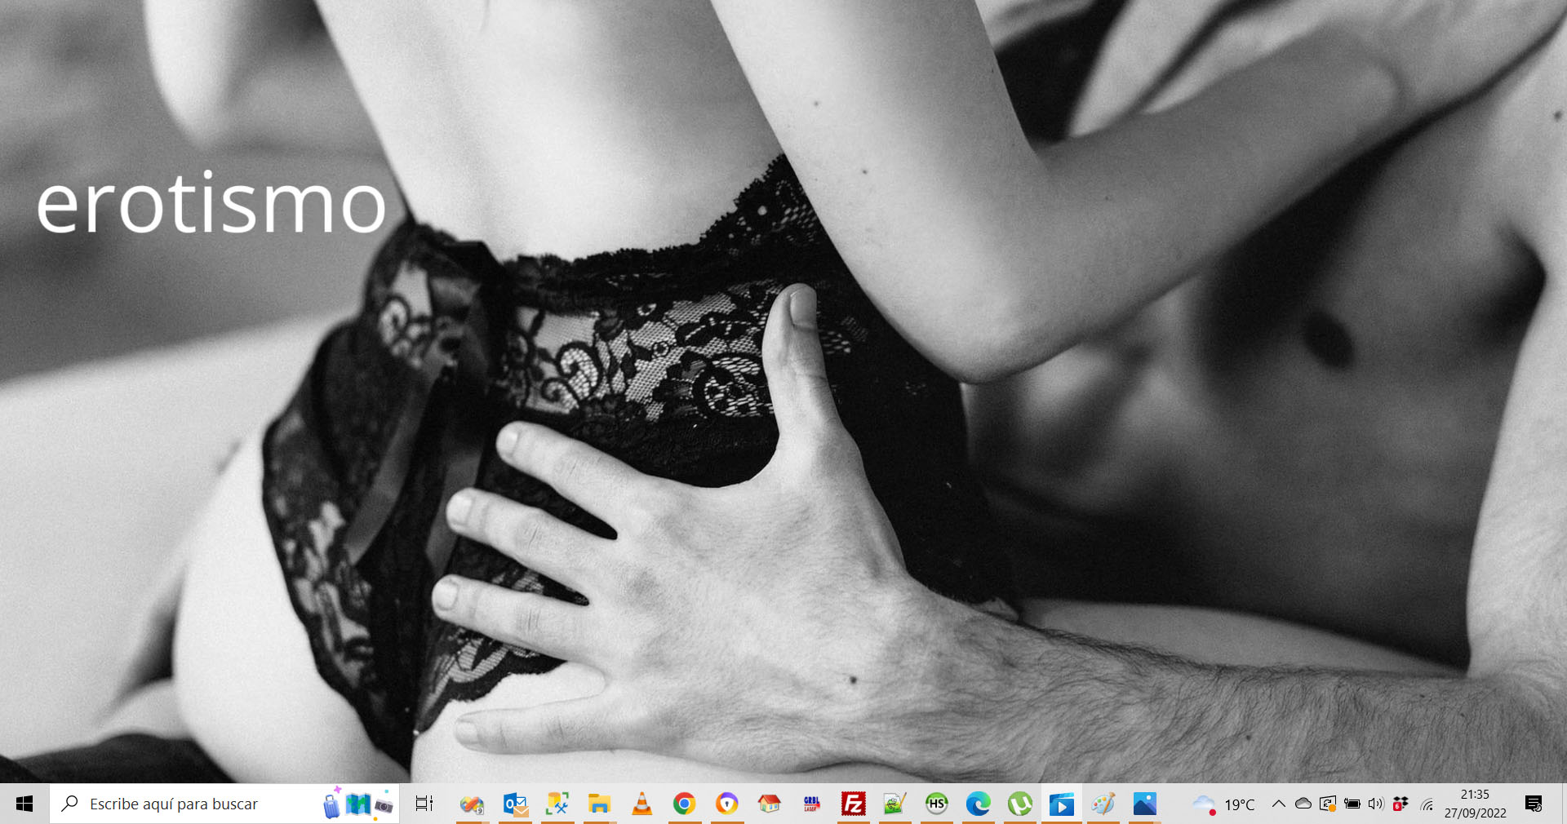Viewport: 1567px width, 824px height.
Task: Open the Photos app from taskbar
Action: point(1145,804)
